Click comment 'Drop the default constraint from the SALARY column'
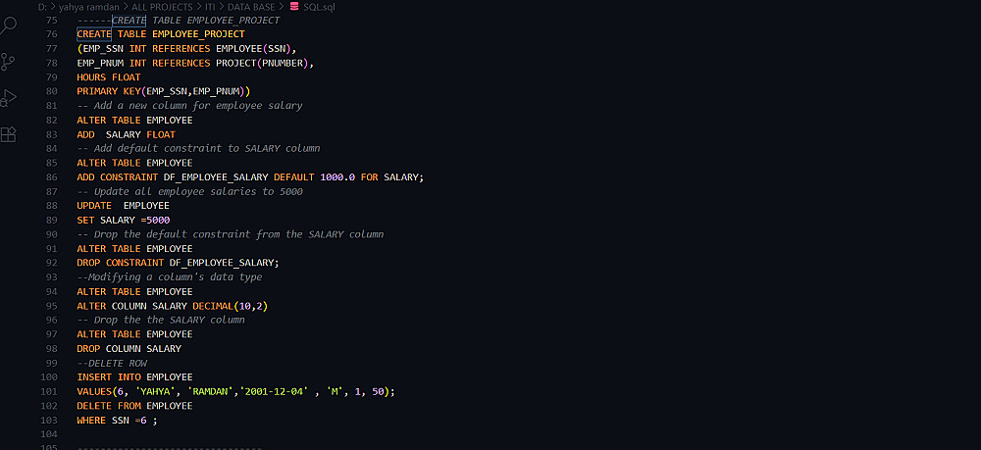 pyautogui.click(x=238, y=234)
